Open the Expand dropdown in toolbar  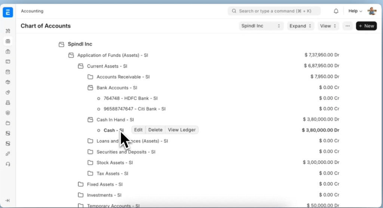pos(300,26)
